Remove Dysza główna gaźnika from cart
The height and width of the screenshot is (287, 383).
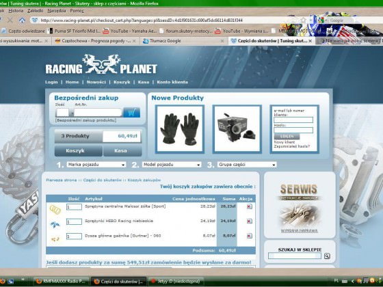249,236
